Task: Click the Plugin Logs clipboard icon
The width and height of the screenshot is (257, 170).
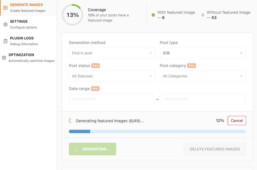Action: tap(5, 41)
